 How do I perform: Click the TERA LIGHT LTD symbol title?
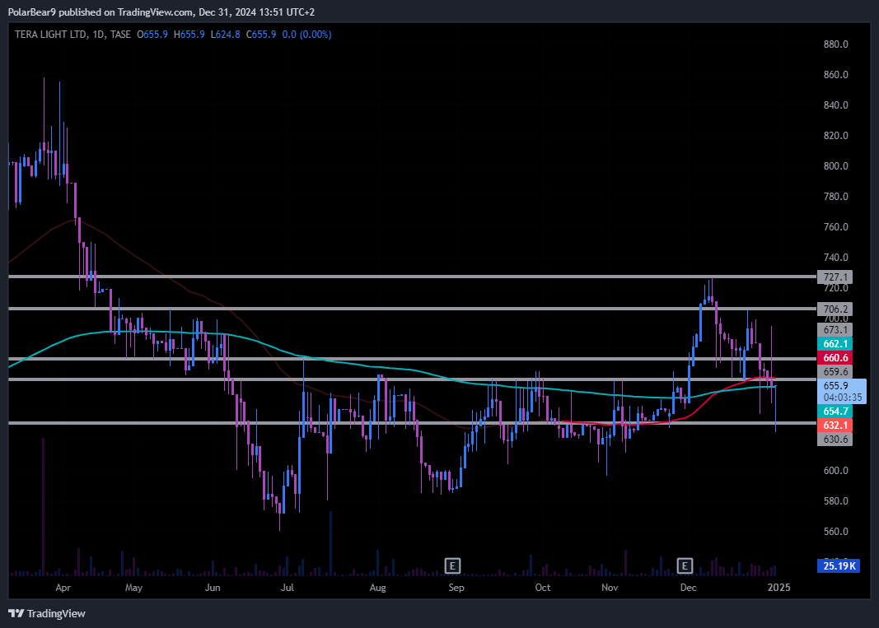(50, 35)
